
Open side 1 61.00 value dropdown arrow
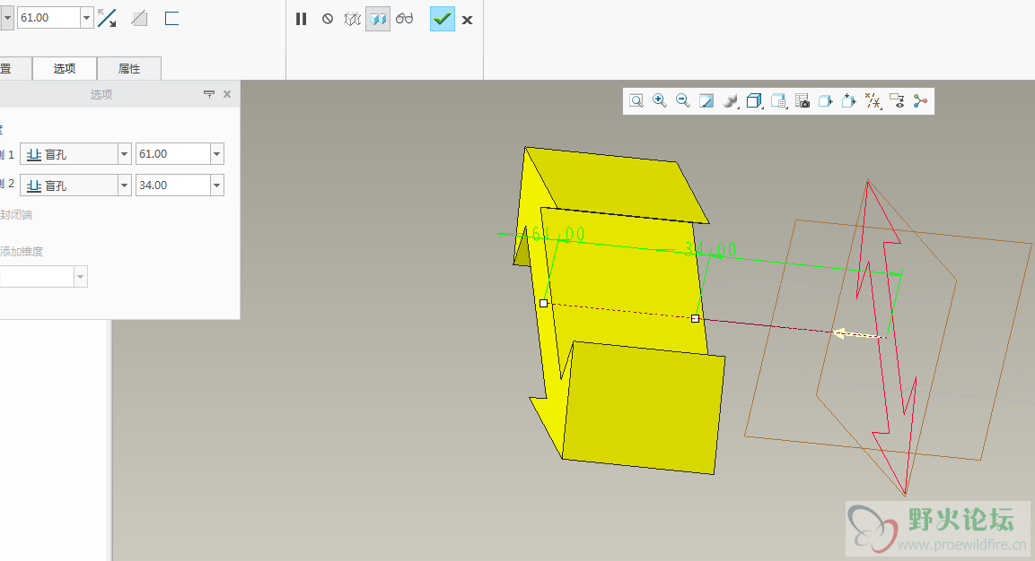tap(217, 153)
